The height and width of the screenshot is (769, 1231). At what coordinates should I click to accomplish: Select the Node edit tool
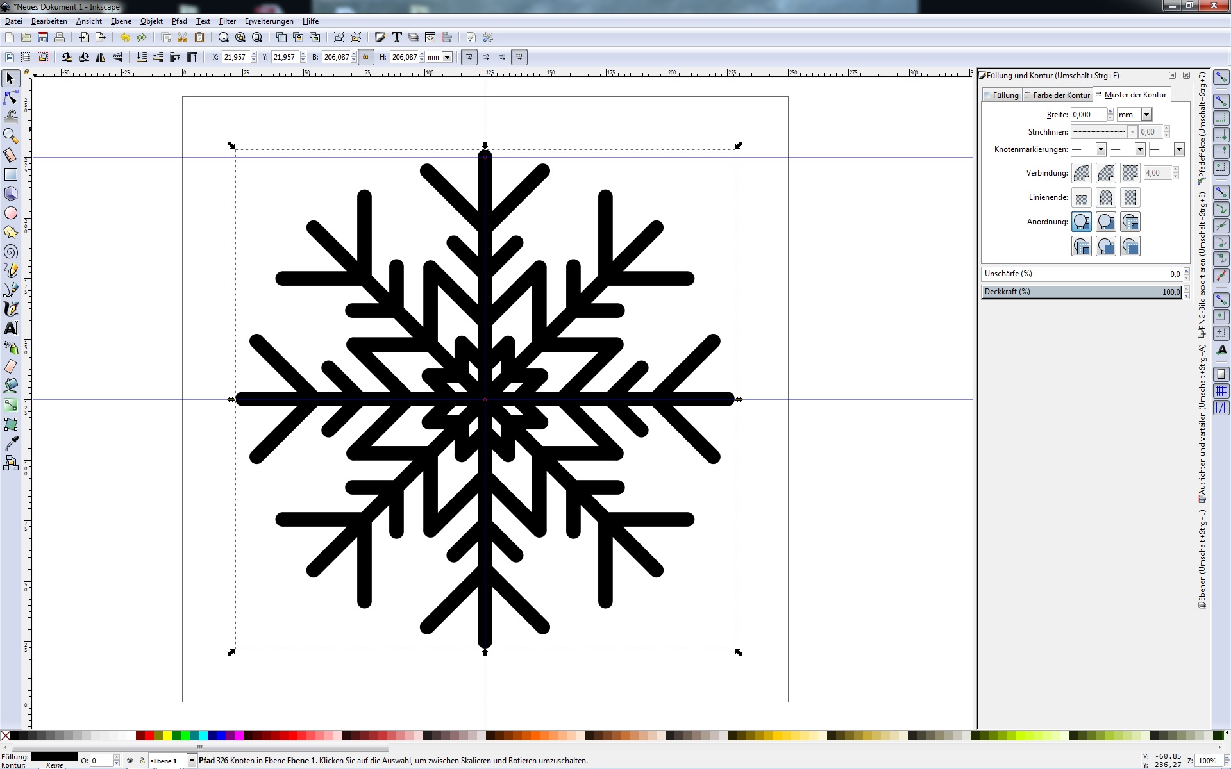(x=10, y=97)
